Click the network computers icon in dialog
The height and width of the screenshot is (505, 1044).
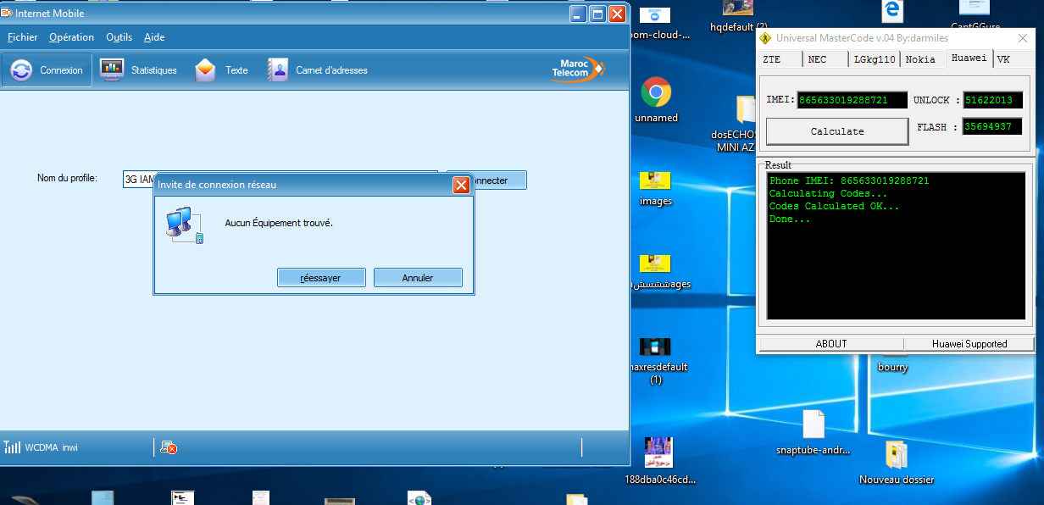[x=184, y=225]
